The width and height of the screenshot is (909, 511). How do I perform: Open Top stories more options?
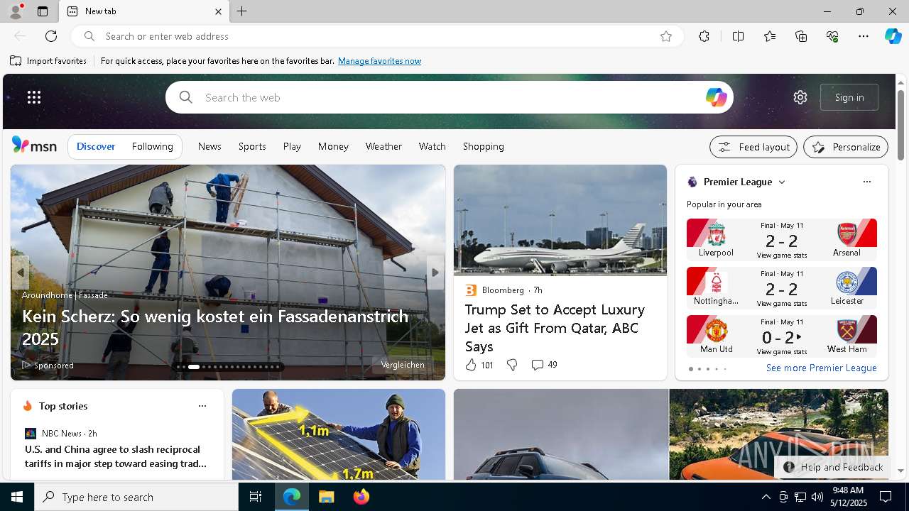tap(202, 406)
